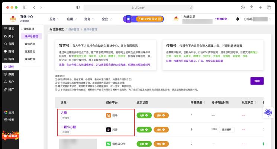Click 授权 button in 微信公众号 row
The height and width of the screenshot is (149, 277).
click(161, 144)
